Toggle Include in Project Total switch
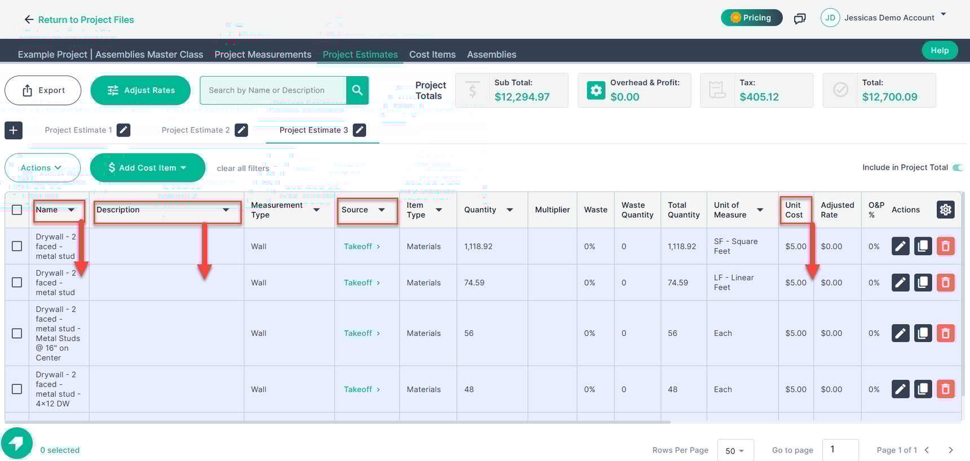Screen dimensions: 970x461 (958, 167)
